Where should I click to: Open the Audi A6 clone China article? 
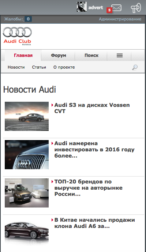tap(94, 223)
